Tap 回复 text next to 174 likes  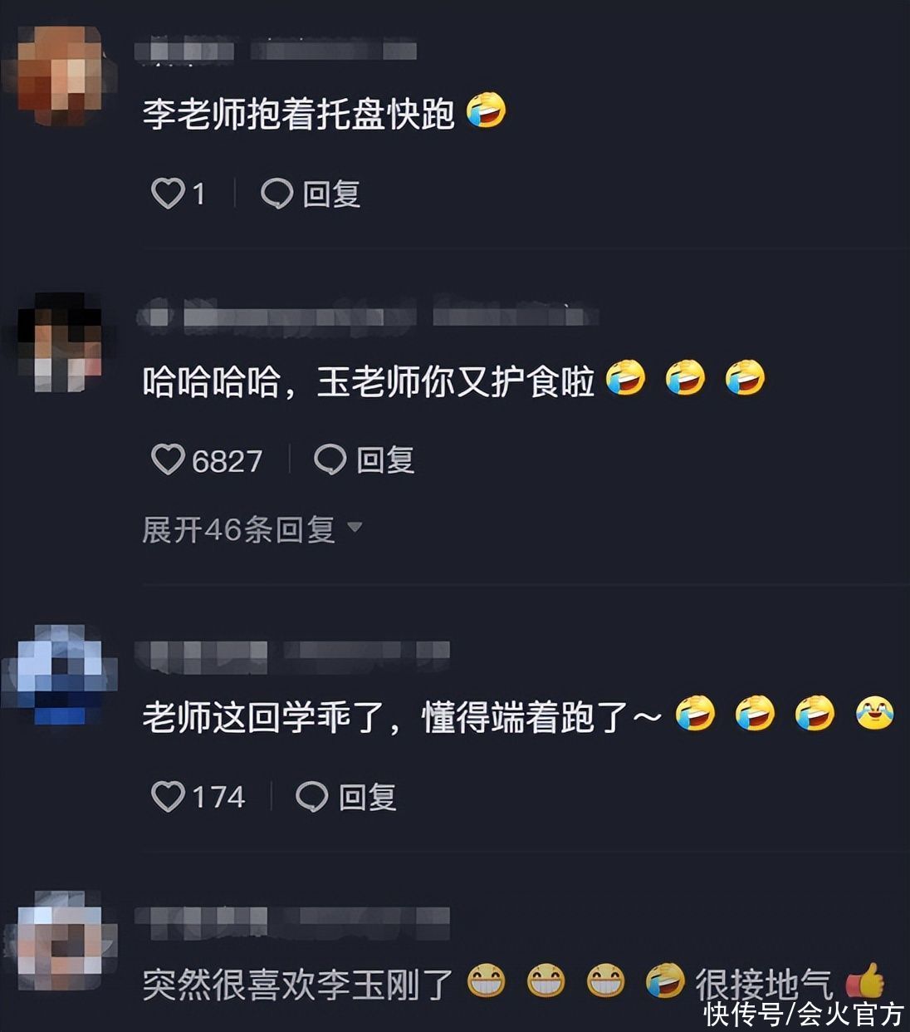367,797
